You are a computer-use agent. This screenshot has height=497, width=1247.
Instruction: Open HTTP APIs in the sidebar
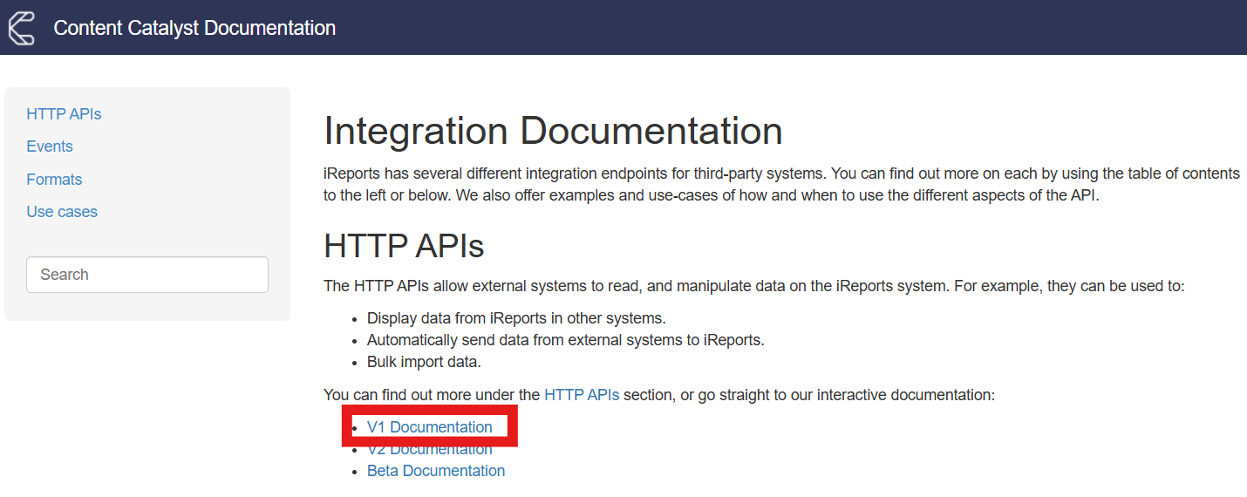[x=64, y=114]
